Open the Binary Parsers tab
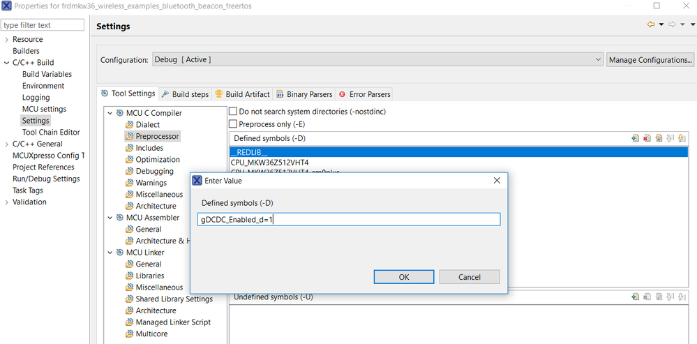Viewport: 697px width, 344px height. click(304, 94)
